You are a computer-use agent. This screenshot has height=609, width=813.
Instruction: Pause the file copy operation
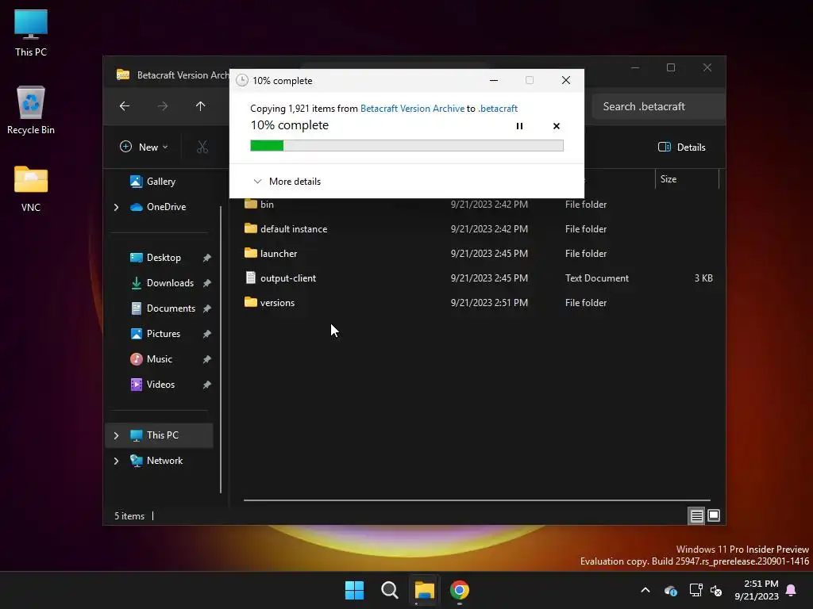(x=519, y=126)
